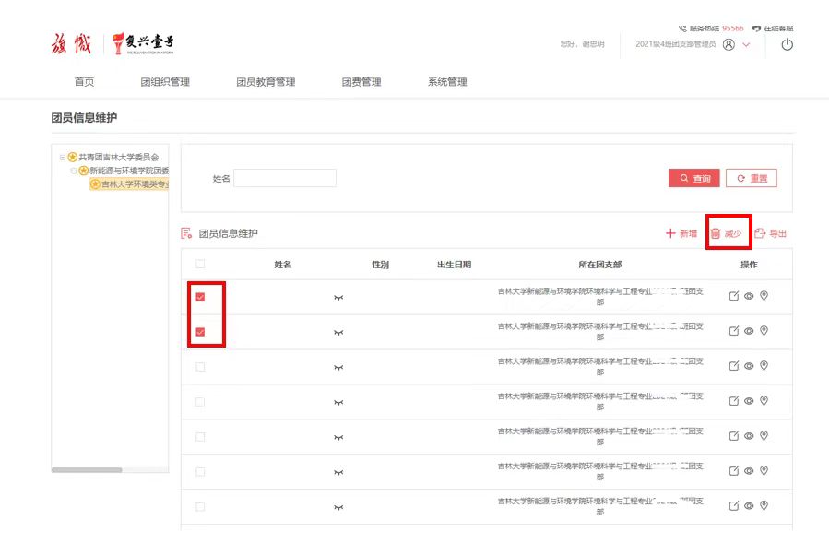Open the 团组织管理 menu
This screenshot has width=829, height=555.
(165, 82)
